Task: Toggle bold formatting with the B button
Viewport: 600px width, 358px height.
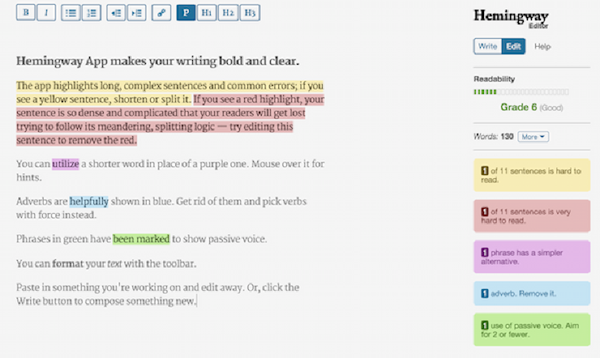Action: click(x=26, y=13)
